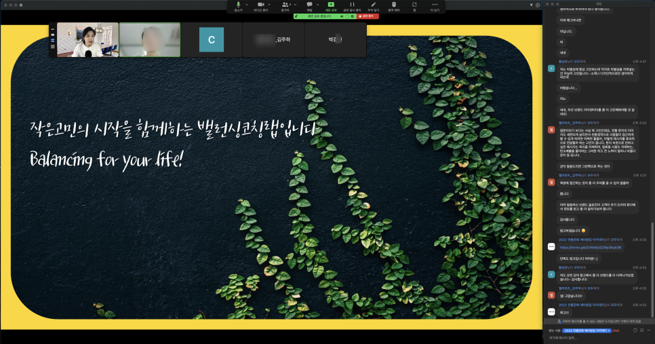Click the '오후 4:51' timestamp
Viewport: 655px width, 344px height.
639,176
